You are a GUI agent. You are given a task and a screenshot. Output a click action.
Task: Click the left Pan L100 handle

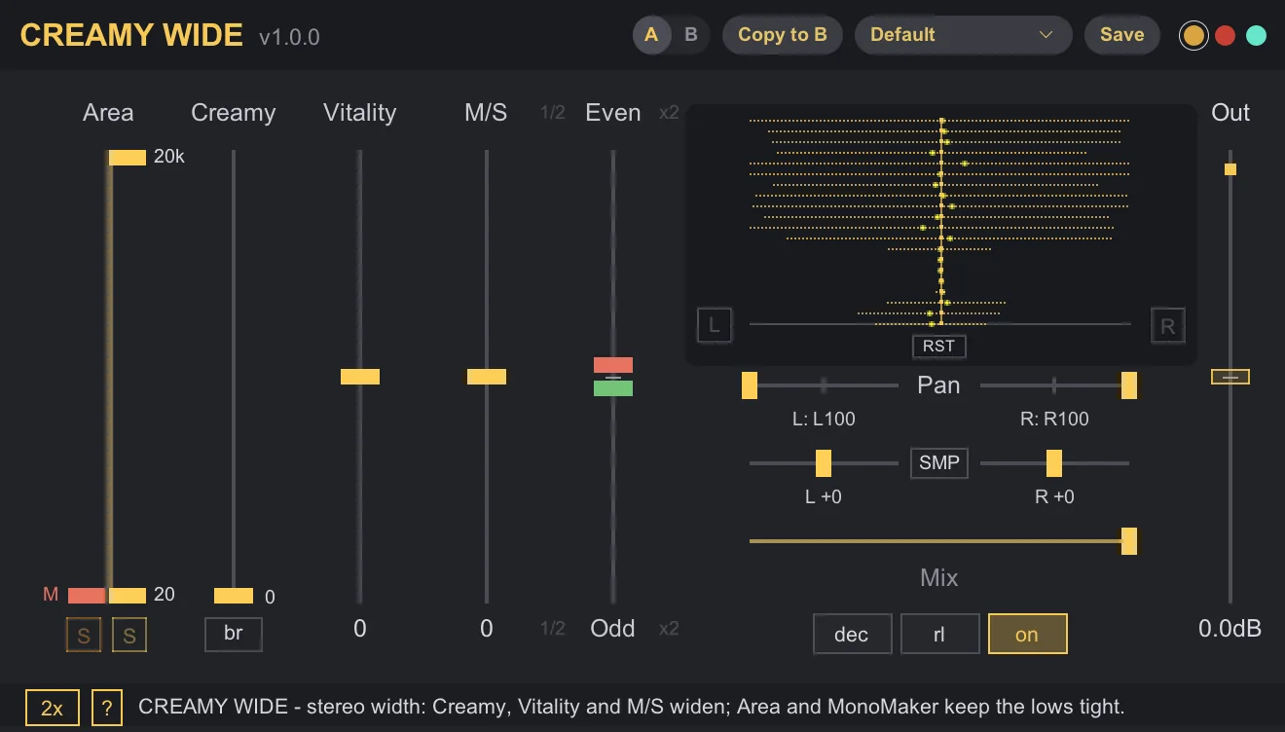click(x=750, y=385)
